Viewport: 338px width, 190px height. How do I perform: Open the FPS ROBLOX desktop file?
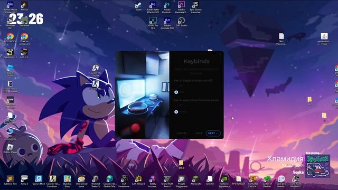[238, 180]
